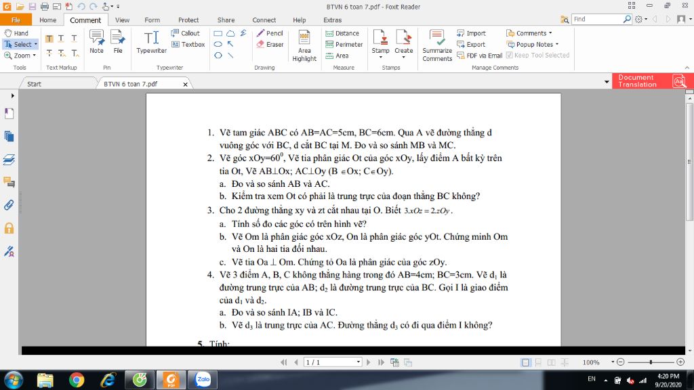Viewport: 694px width, 390px height.
Task: Select the Hand tool
Action: click(16, 33)
